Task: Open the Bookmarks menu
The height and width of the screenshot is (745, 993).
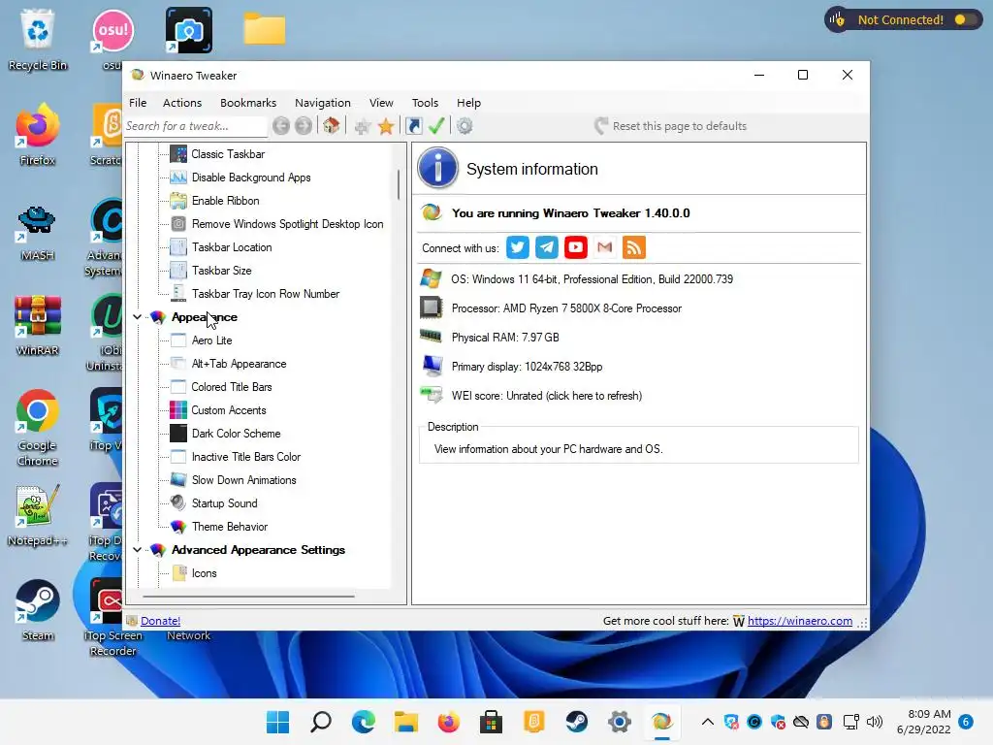Action: click(248, 103)
